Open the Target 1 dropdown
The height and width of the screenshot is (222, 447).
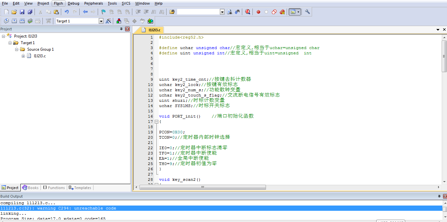point(101,21)
